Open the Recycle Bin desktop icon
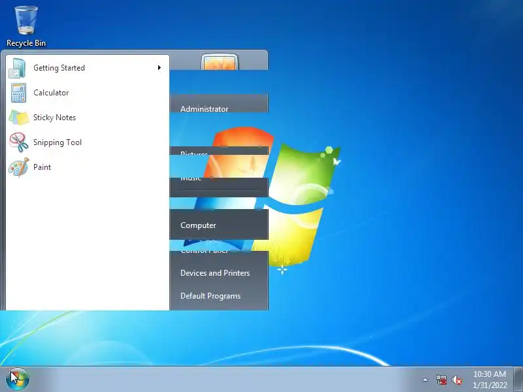This screenshot has height=392, width=523. pos(26,27)
